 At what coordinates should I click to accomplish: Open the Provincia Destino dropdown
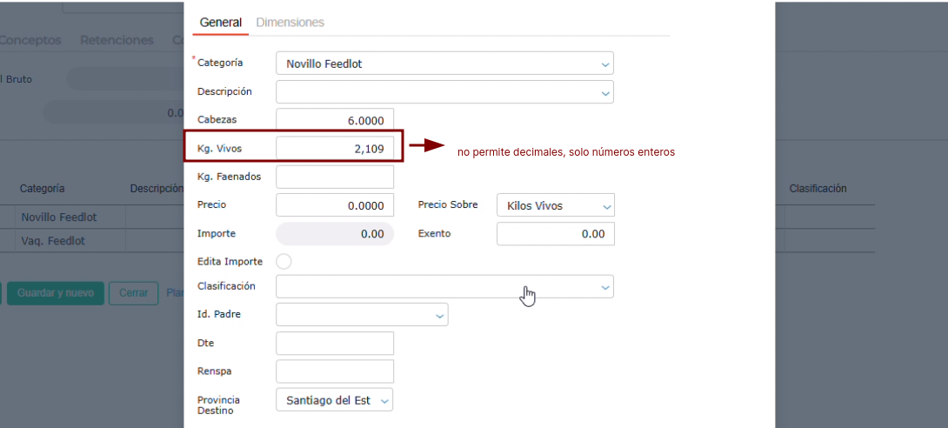tap(334, 400)
